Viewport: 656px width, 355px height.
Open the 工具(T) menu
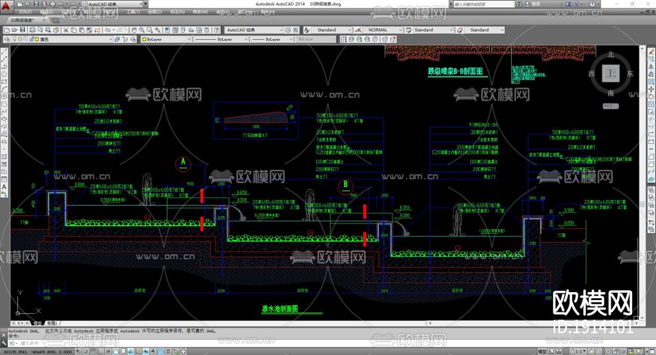133,12
